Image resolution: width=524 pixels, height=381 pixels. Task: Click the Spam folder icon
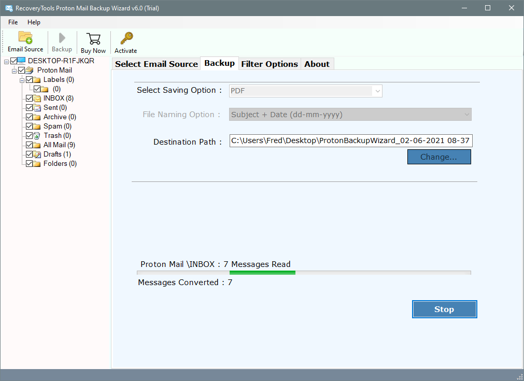coord(37,126)
